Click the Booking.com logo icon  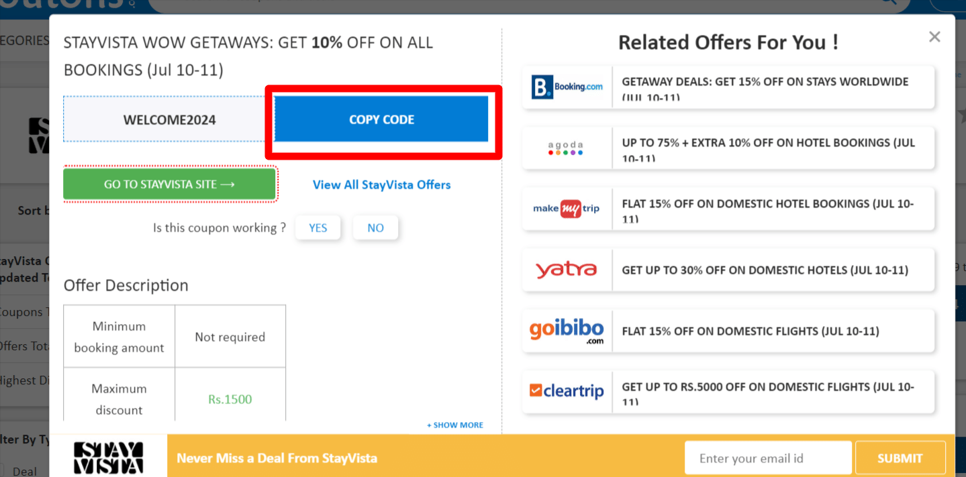pyautogui.click(x=567, y=87)
